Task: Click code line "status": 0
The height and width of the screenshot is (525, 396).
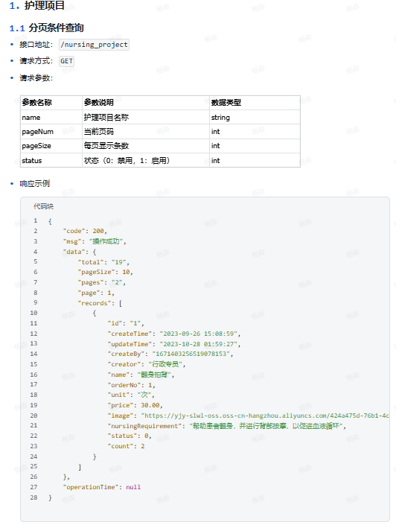Action: click(x=130, y=436)
